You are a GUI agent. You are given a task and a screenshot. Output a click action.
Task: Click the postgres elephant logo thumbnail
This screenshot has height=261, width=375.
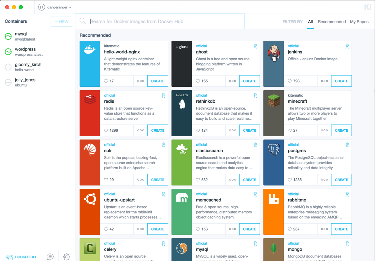273,162
